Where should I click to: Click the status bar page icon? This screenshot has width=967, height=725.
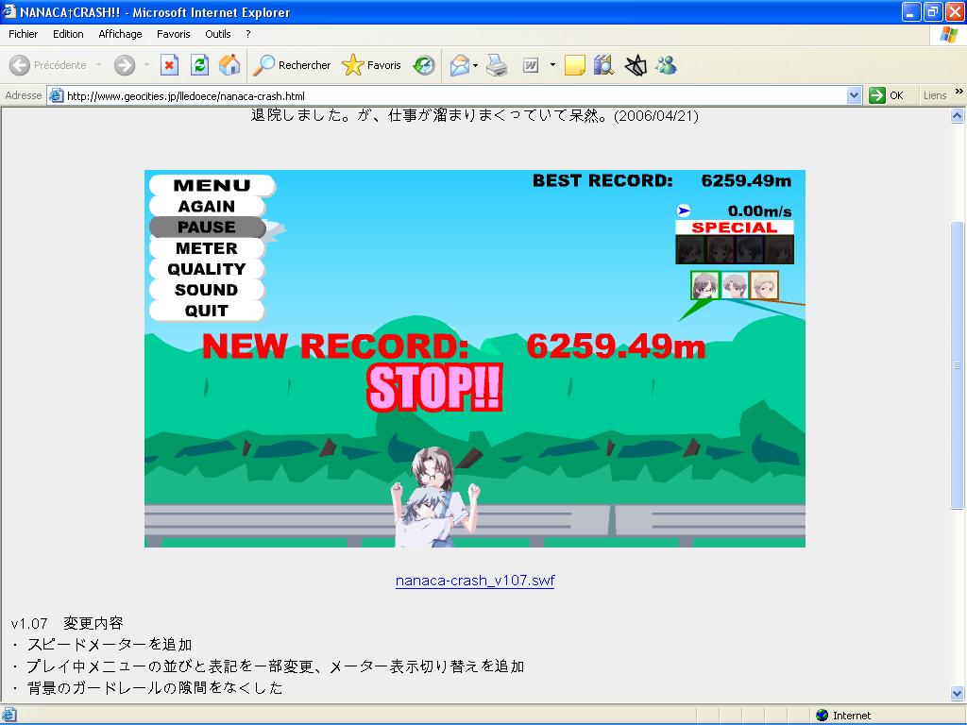(x=8, y=716)
